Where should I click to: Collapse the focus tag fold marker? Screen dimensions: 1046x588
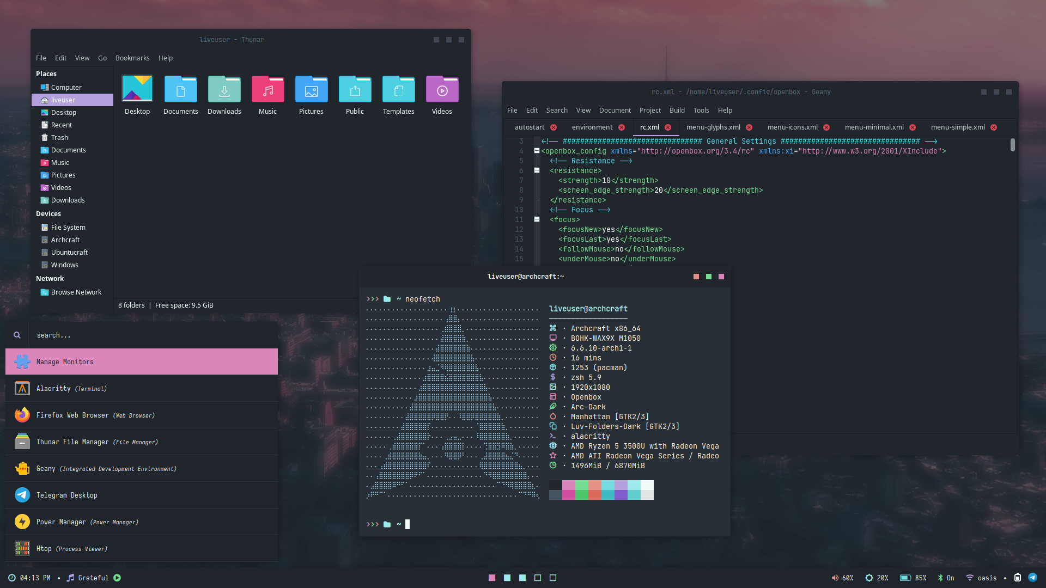coord(537,219)
